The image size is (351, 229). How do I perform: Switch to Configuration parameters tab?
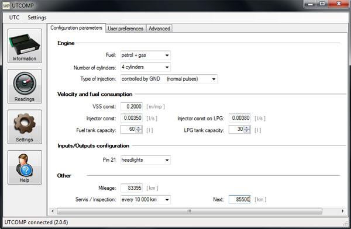point(76,28)
